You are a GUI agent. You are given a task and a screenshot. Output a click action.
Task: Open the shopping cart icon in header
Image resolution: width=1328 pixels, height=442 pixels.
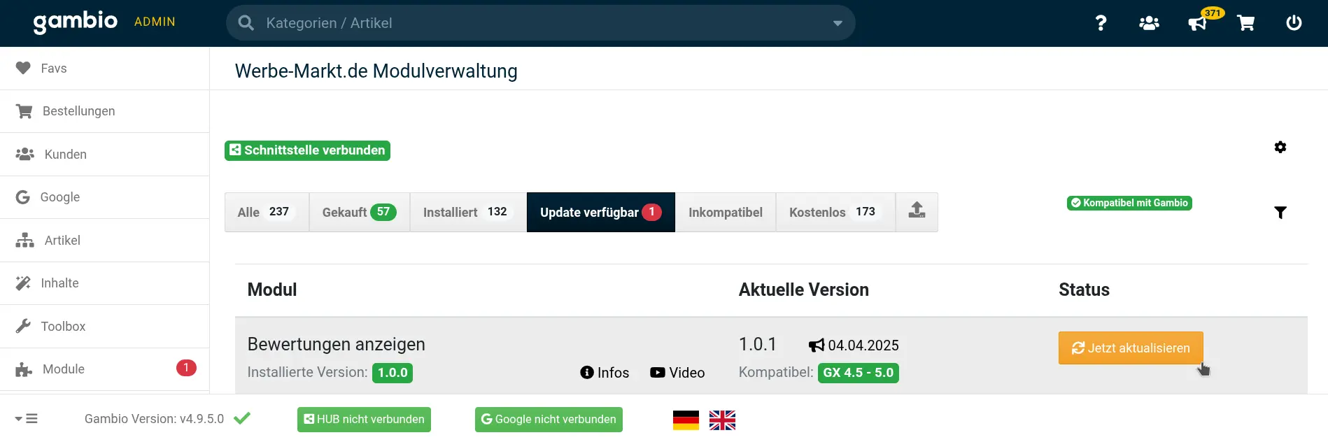[1245, 23]
